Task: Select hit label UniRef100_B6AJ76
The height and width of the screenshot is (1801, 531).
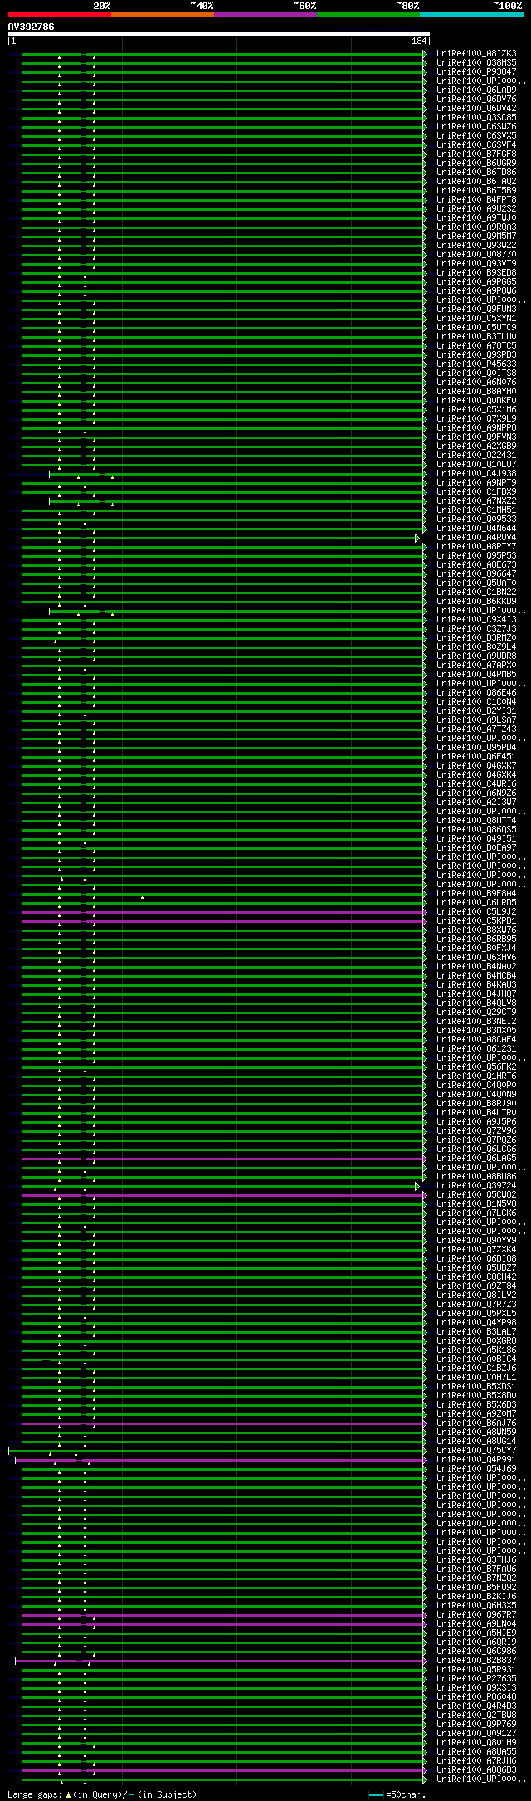Action: coord(476,1423)
